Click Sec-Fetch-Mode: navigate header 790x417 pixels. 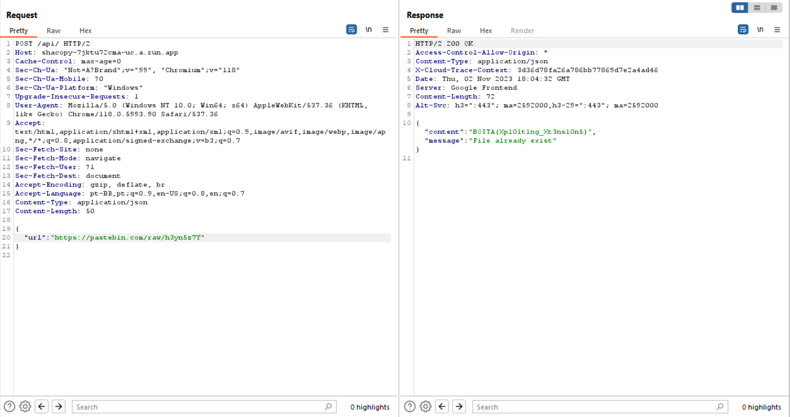[x=68, y=158]
